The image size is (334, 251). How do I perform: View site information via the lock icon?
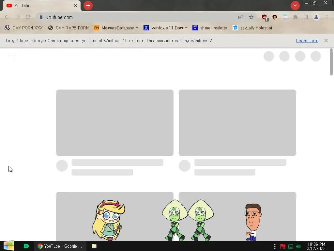[x=41, y=17]
